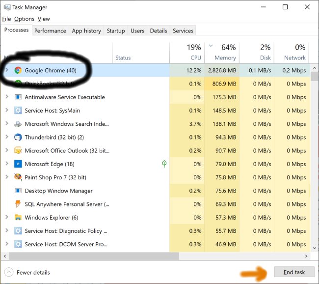Screen dimensions: 319x284
Task: Switch to the App history tab
Action: (86, 30)
